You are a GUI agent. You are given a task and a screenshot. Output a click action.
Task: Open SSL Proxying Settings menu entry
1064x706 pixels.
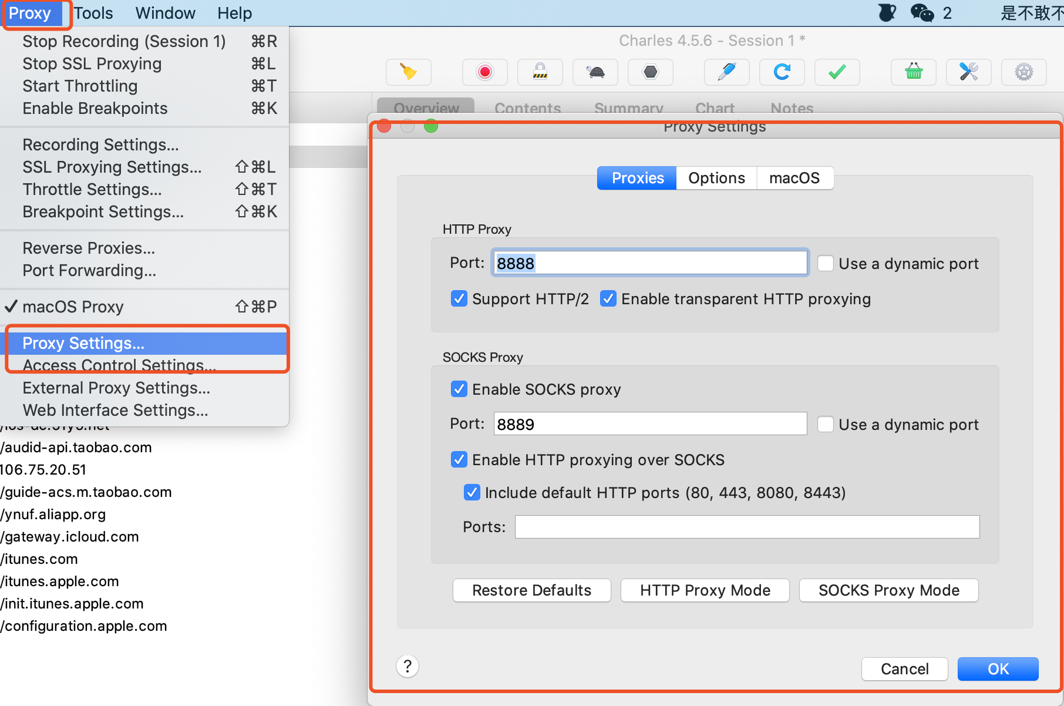pyautogui.click(x=112, y=167)
